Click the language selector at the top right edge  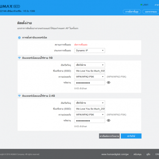click(x=157, y=5)
